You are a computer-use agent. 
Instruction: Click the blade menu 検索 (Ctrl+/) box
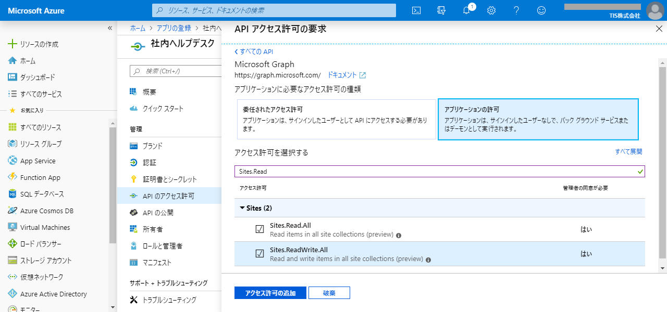[176, 71]
